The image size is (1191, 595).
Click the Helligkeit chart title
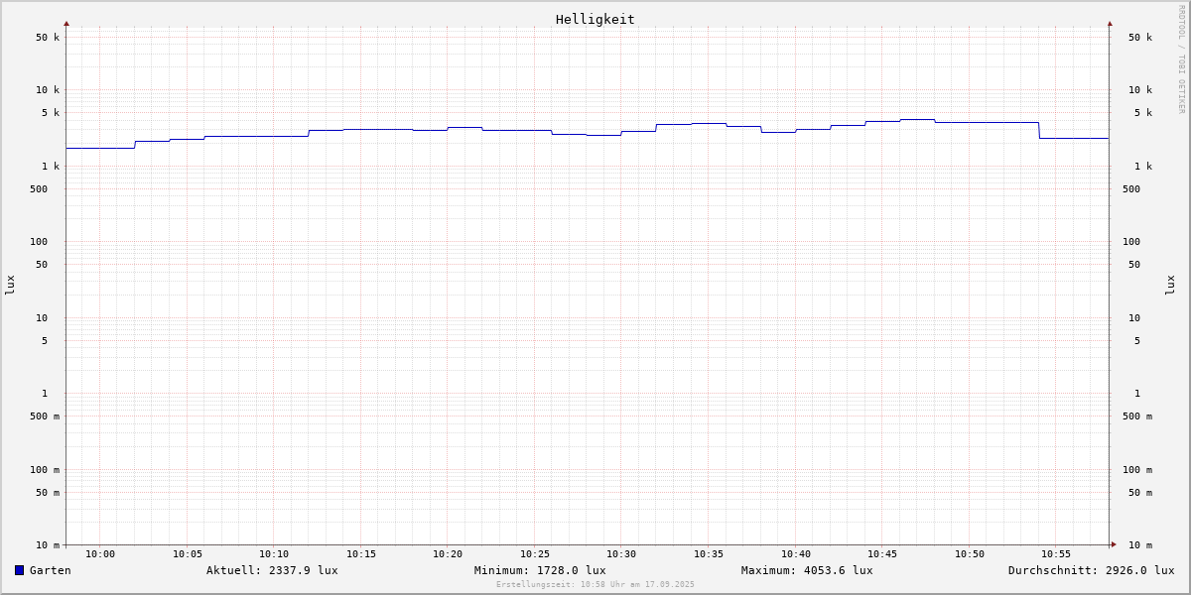(595, 19)
